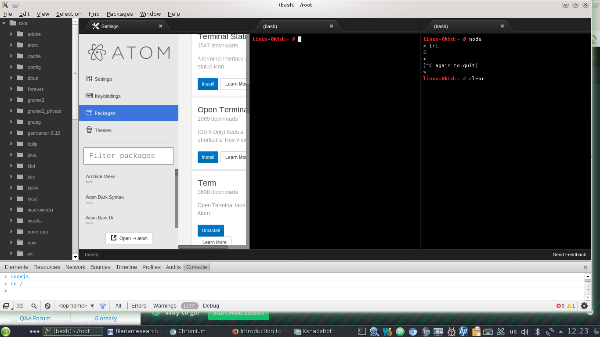Image resolution: width=600 pixels, height=337 pixels.
Task: Click the clear console log icon
Action: (47, 306)
